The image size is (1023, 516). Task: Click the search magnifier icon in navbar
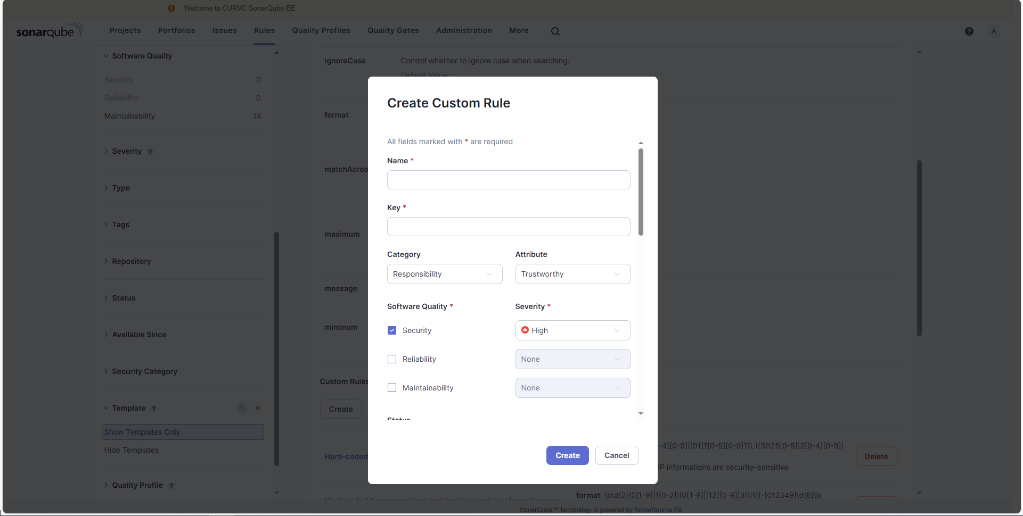(x=555, y=31)
